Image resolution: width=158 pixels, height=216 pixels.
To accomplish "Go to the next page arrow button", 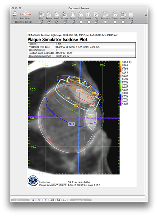I will point(58,200).
